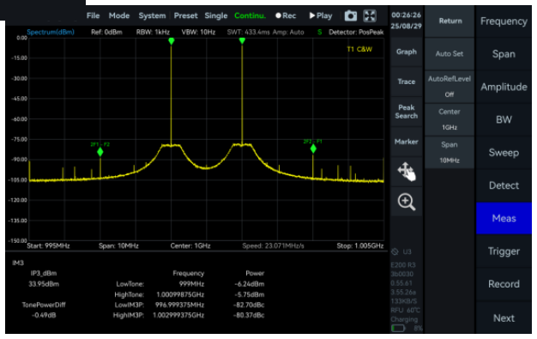Start recording with the Rec button
This screenshot has width=537, height=339.
[x=286, y=15]
